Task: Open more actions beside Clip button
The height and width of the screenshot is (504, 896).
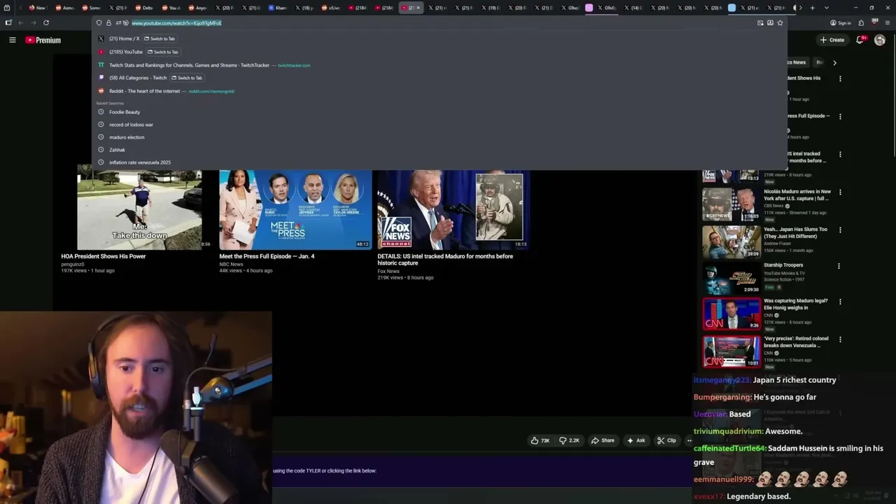Action: click(x=689, y=440)
